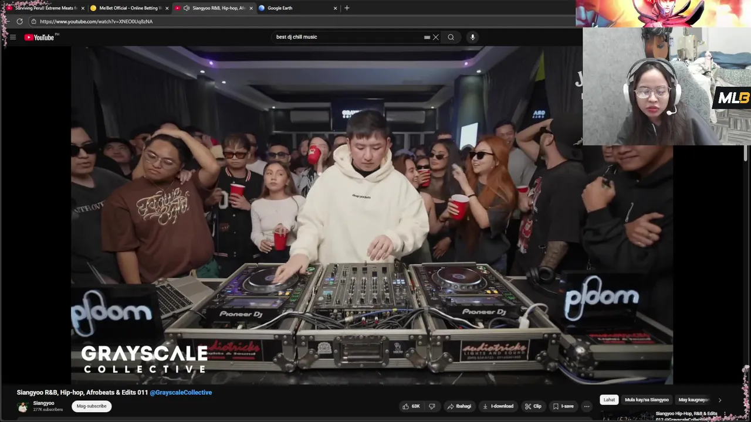Screen dimensions: 751x422
Task: Create a Clip of the video
Action: tap(533, 406)
